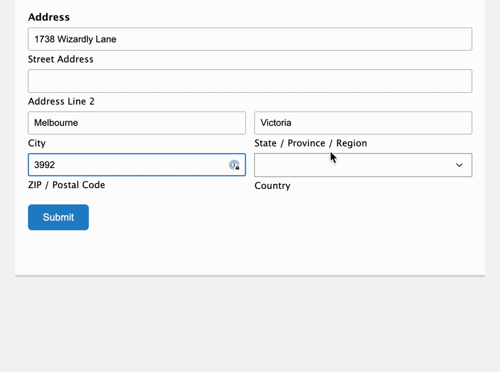Click the password manager icon in ZIP field
500x372 pixels.
[x=234, y=165]
